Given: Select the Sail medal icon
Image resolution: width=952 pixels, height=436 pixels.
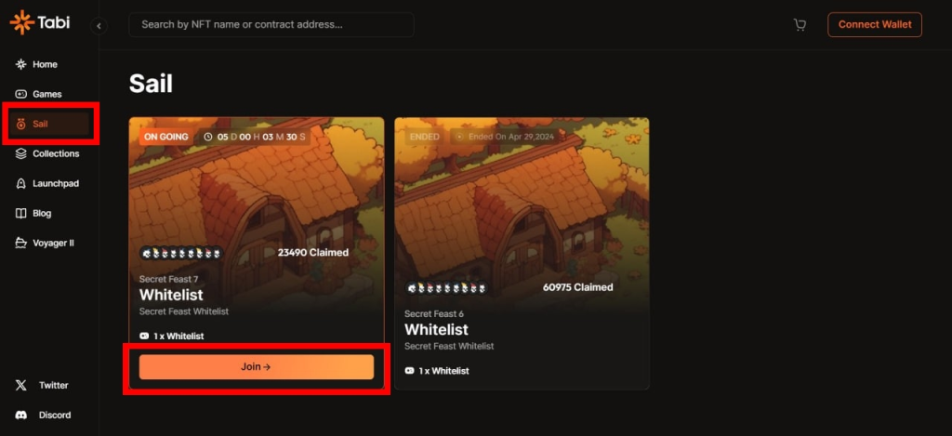Looking at the screenshot, I should (21, 124).
